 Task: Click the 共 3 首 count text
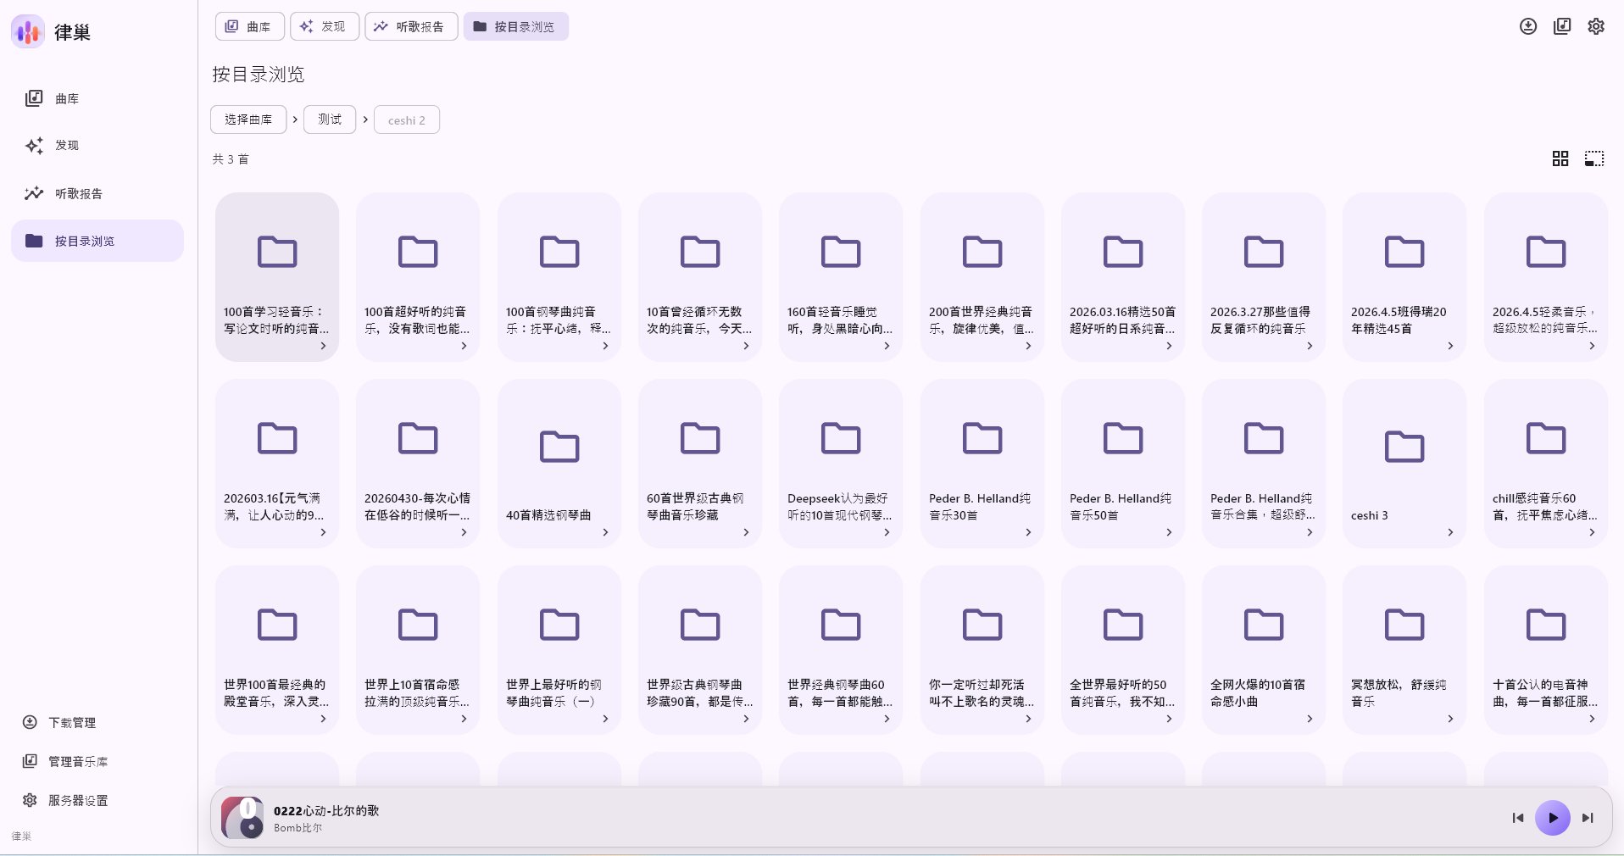tap(231, 159)
